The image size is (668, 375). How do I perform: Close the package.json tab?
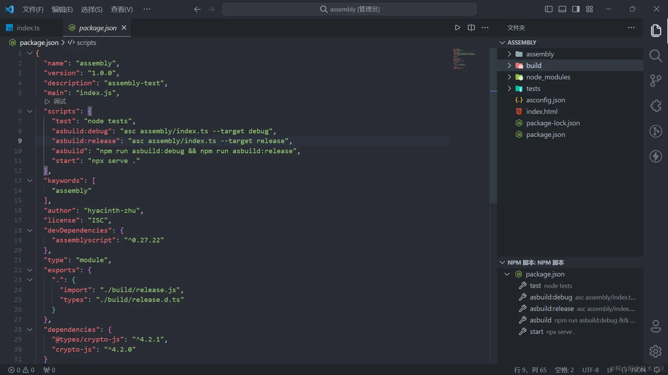pos(124,28)
